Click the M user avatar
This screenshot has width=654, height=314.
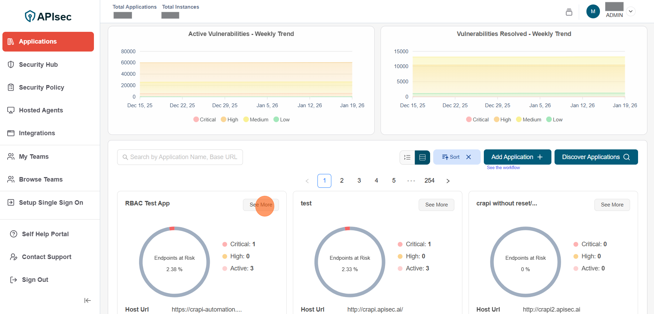593,11
